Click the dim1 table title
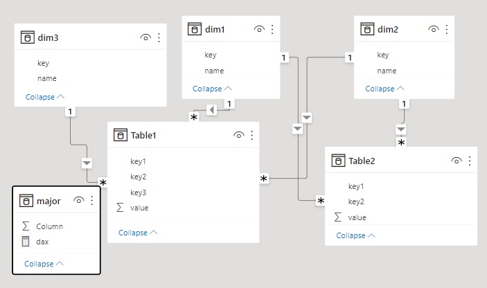Screen dimensions: 487x288 (215, 29)
